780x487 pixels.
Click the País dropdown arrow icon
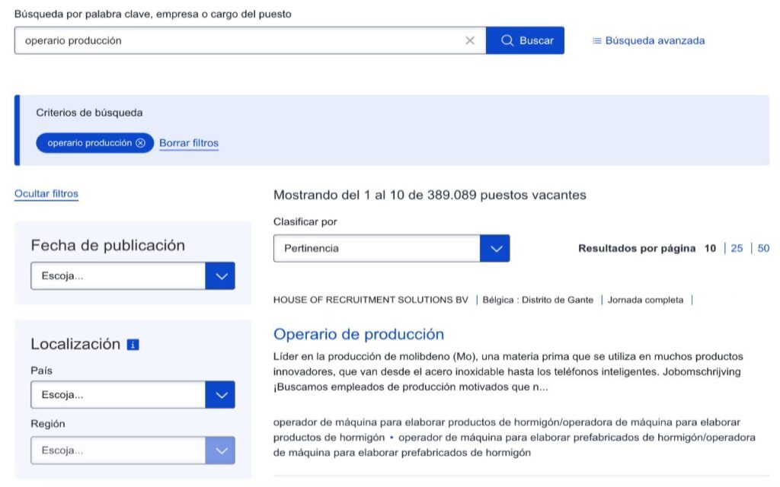coord(220,394)
